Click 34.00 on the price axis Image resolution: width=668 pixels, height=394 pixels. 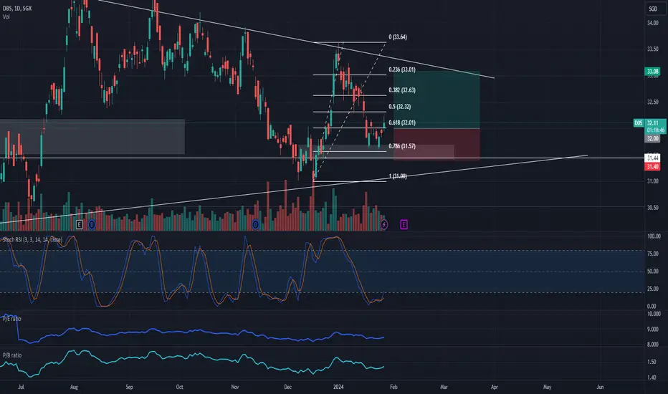pos(653,23)
